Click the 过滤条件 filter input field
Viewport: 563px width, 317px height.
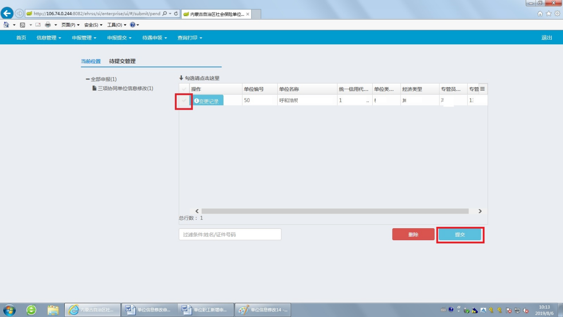click(x=230, y=234)
